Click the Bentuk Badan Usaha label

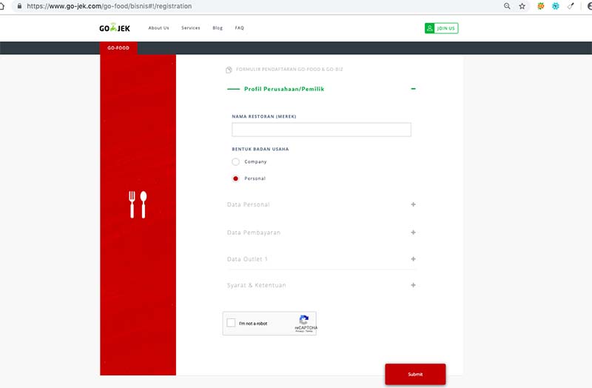click(x=260, y=149)
